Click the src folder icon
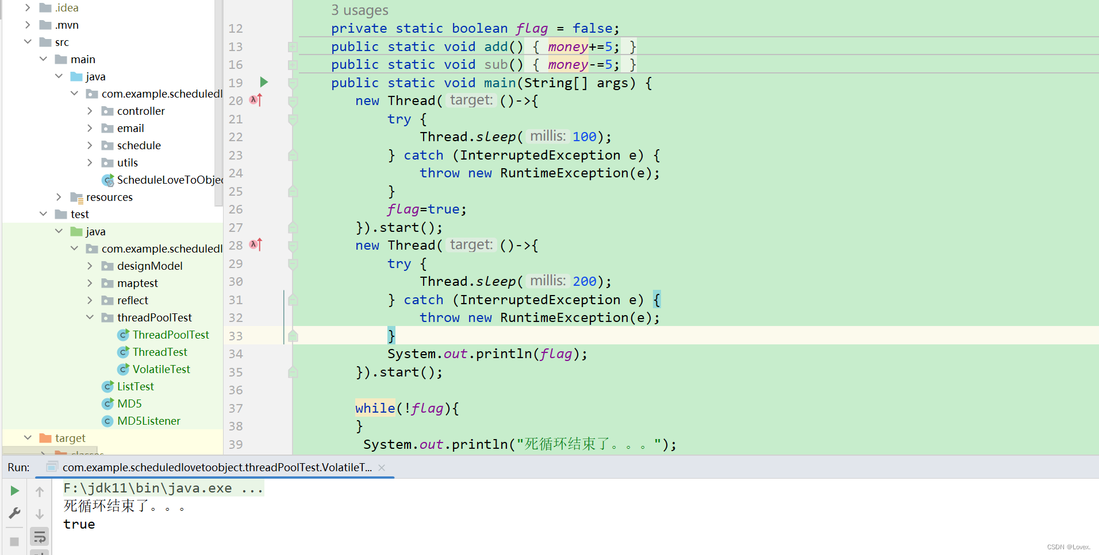The width and height of the screenshot is (1099, 555). point(45,42)
